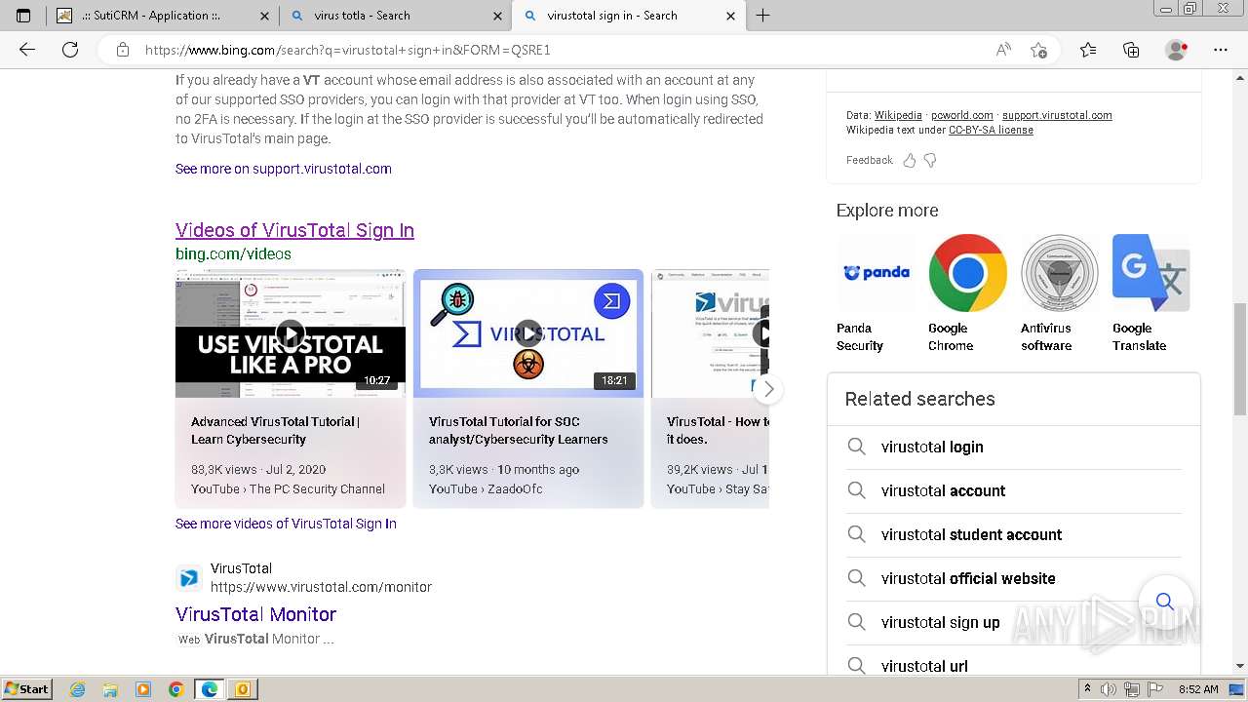Image resolution: width=1248 pixels, height=702 pixels.
Task: Click the taskbar clock 8:52 AM
Action: pos(1197,689)
